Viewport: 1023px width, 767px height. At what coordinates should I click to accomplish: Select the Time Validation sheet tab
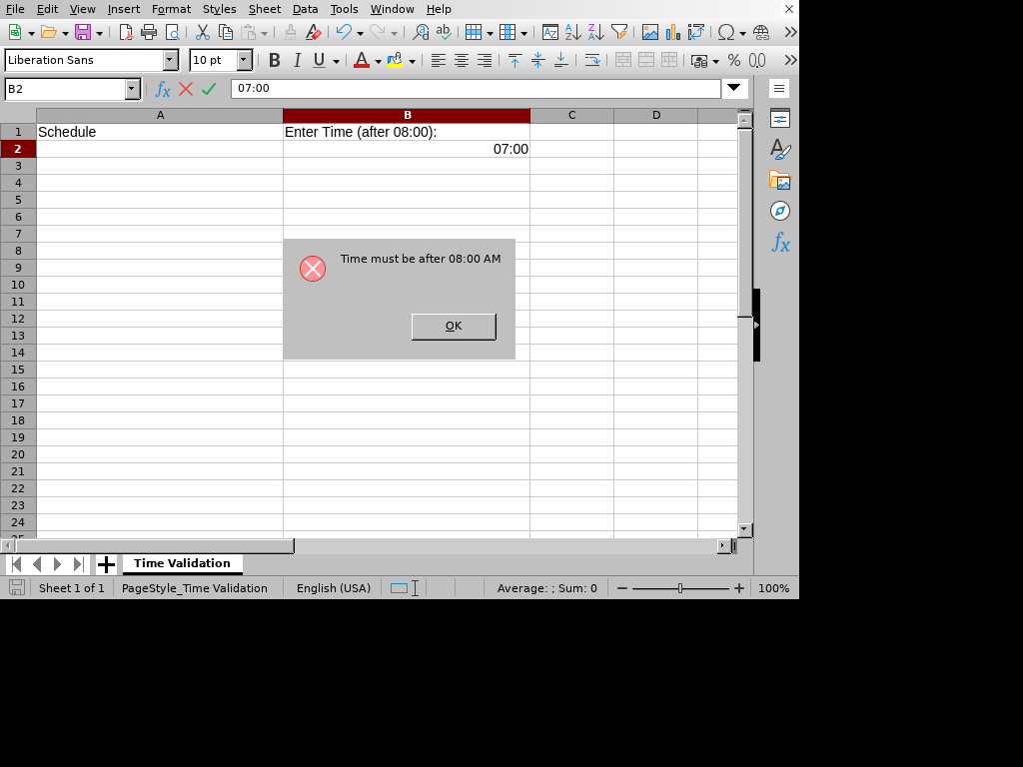coord(182,563)
